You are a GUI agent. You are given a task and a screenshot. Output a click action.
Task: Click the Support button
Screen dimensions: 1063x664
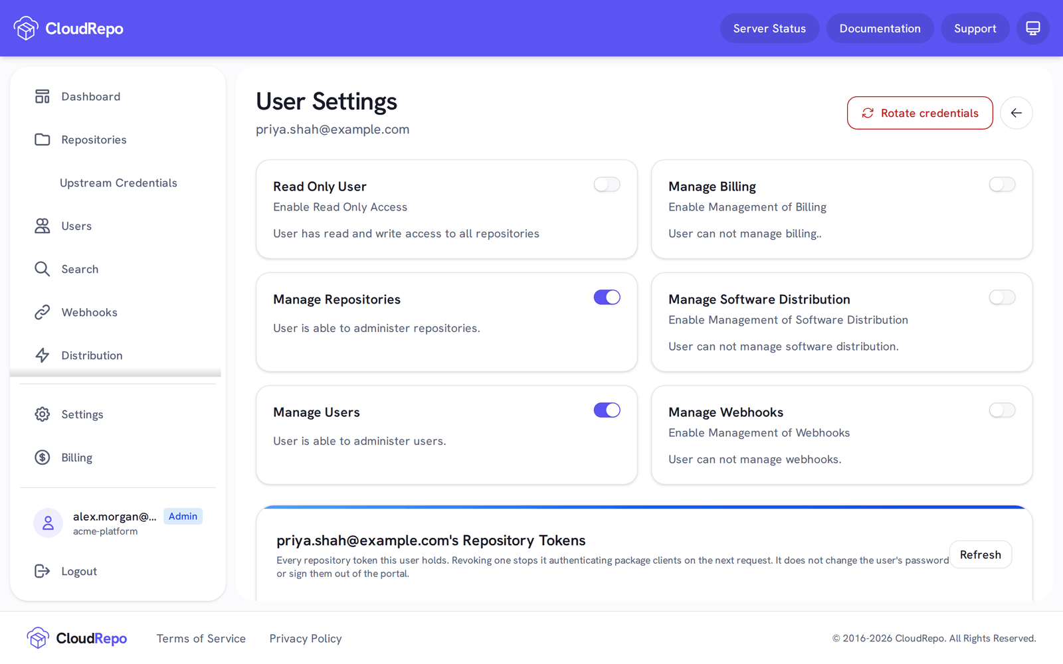tap(975, 29)
